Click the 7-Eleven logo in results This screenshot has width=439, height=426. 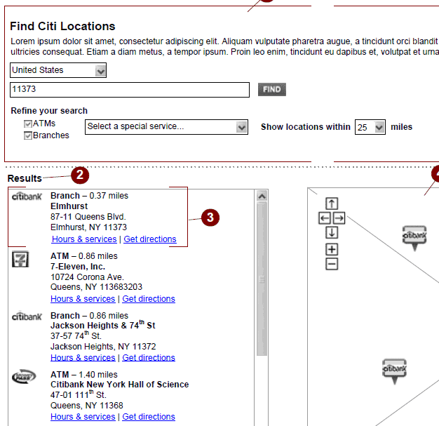click(x=20, y=259)
